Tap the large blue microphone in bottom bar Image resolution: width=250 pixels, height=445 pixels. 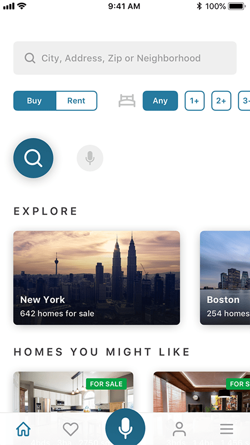pyautogui.click(x=126, y=428)
